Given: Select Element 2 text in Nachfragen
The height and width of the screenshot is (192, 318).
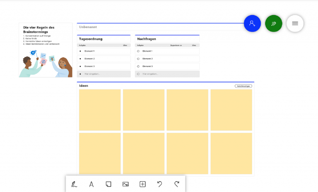Looking at the screenshot, I should [147, 59].
